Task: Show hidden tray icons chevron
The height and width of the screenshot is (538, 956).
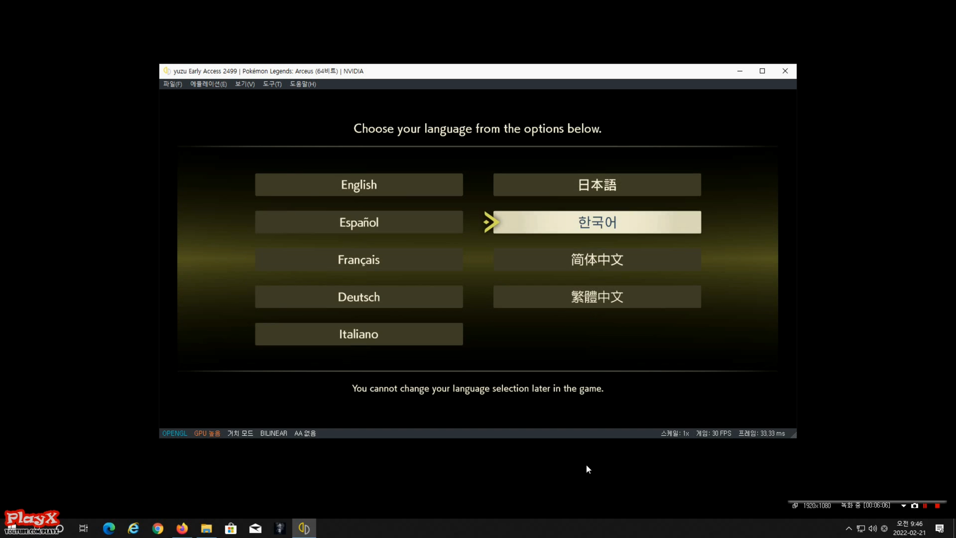Action: click(x=848, y=528)
